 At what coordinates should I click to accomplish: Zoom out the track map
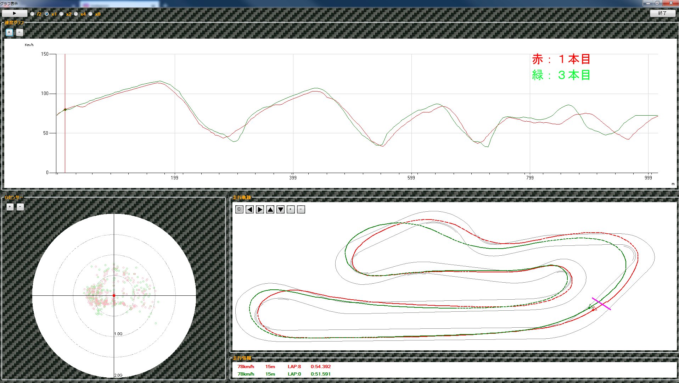(x=301, y=210)
